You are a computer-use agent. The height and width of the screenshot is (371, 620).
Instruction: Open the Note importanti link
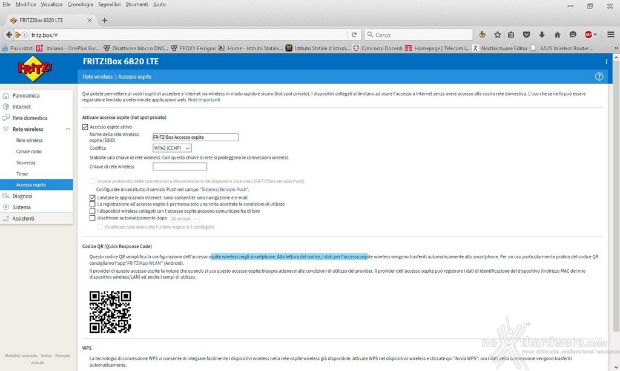click(204, 100)
